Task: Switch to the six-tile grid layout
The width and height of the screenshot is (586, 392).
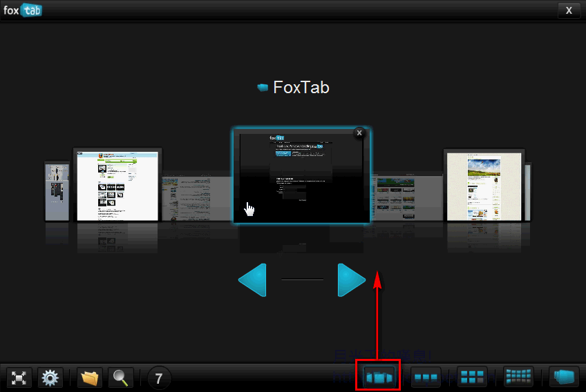Action: tap(473, 378)
